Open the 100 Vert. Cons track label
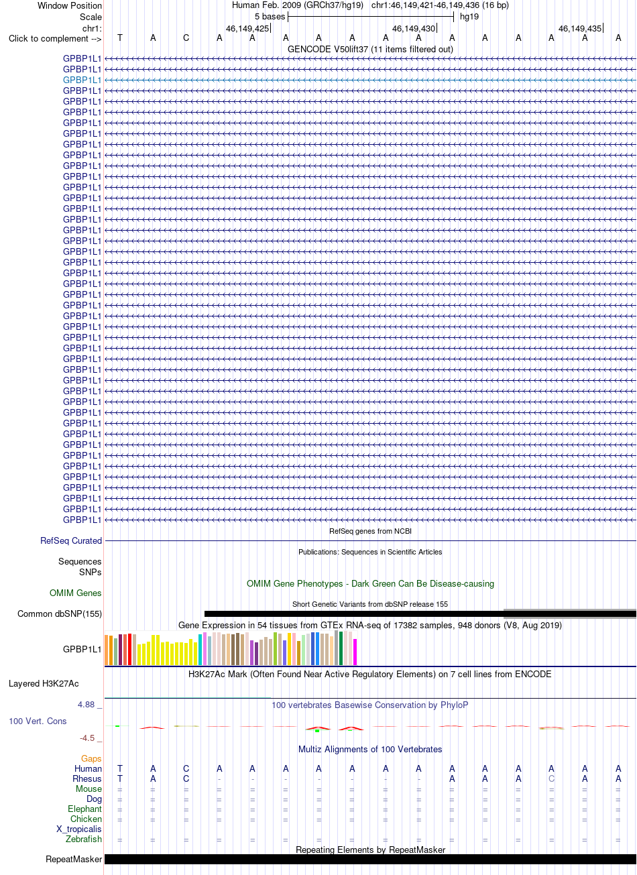Screen dimensions: 637x875 pyautogui.click(x=38, y=721)
